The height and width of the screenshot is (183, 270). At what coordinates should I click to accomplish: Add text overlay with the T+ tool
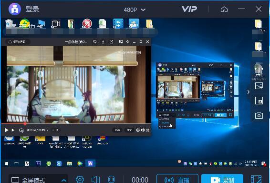[259, 71]
